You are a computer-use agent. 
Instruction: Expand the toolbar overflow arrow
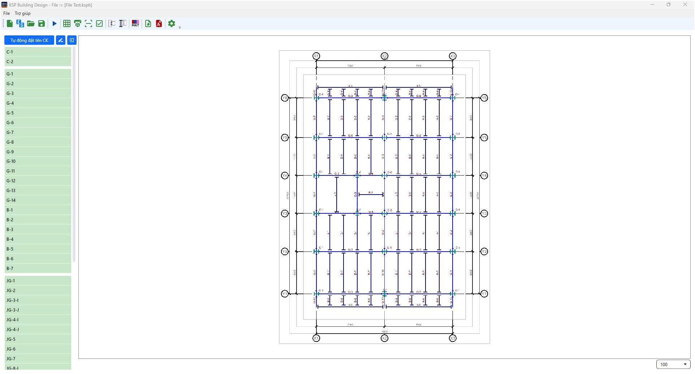[180, 27]
